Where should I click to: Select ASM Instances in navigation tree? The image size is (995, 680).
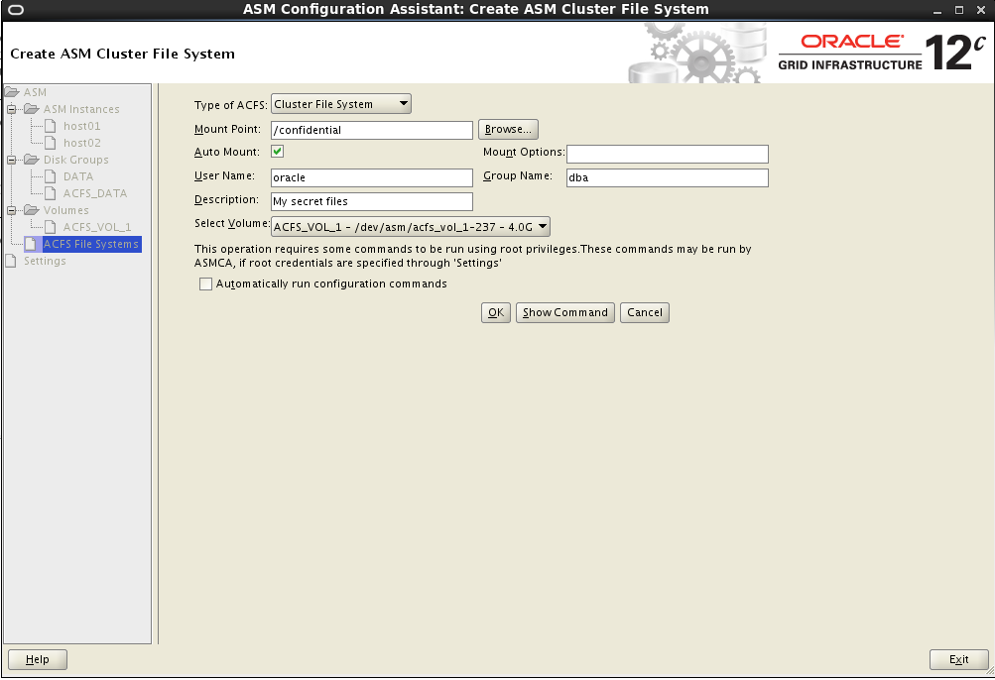tap(81, 109)
